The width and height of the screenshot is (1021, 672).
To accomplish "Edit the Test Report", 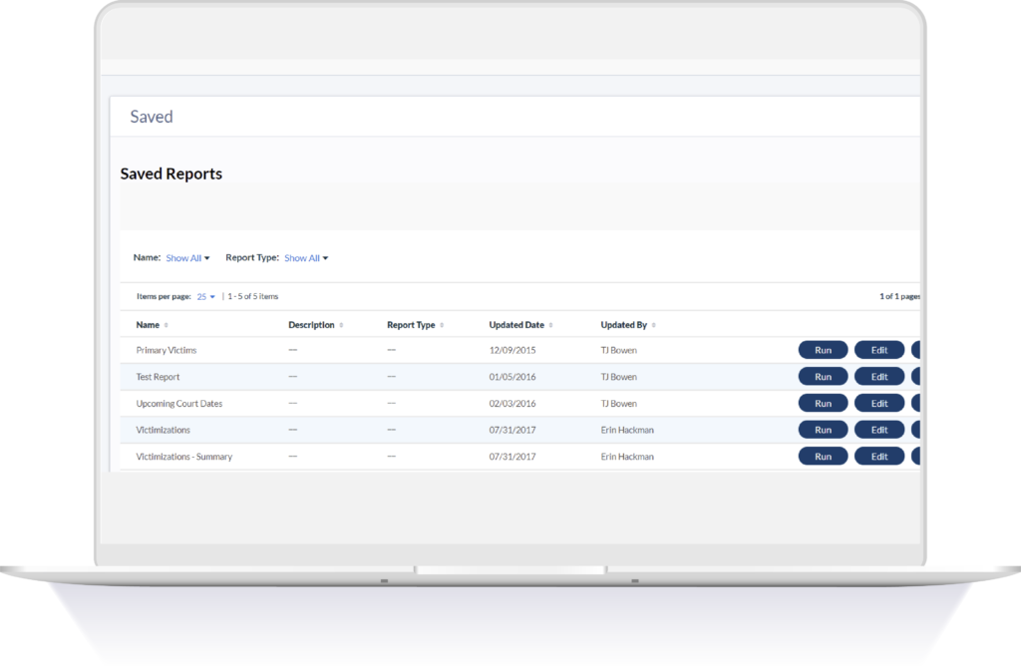I will click(879, 377).
